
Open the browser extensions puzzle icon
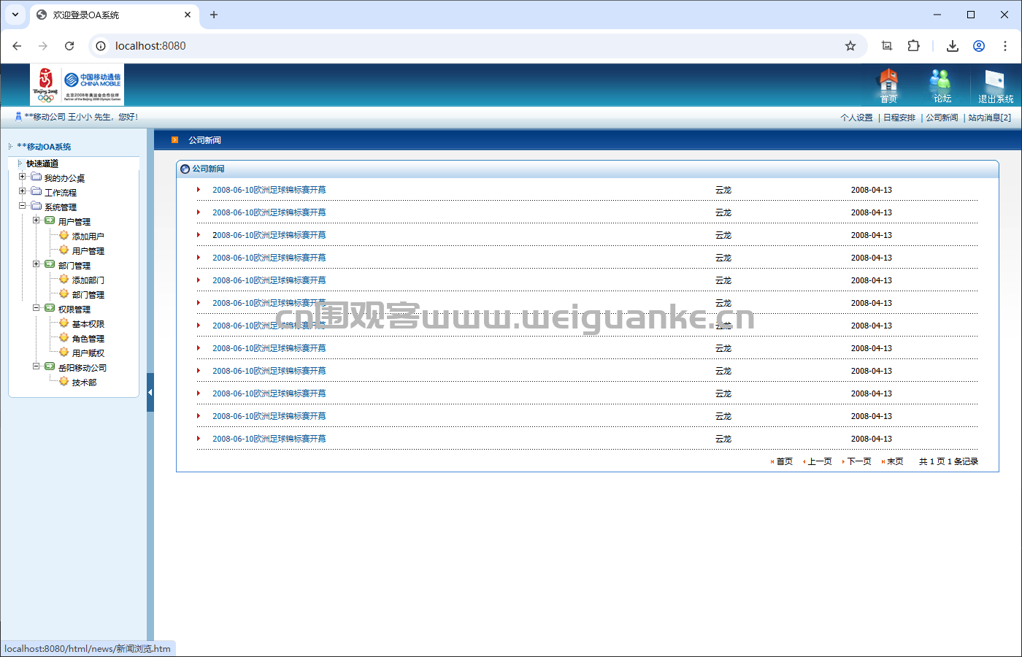[913, 46]
